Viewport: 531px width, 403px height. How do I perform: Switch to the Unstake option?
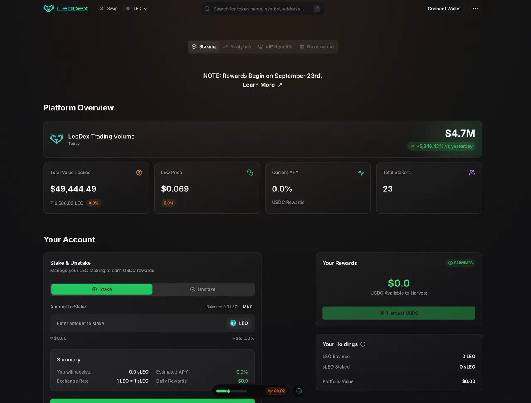[203, 289]
